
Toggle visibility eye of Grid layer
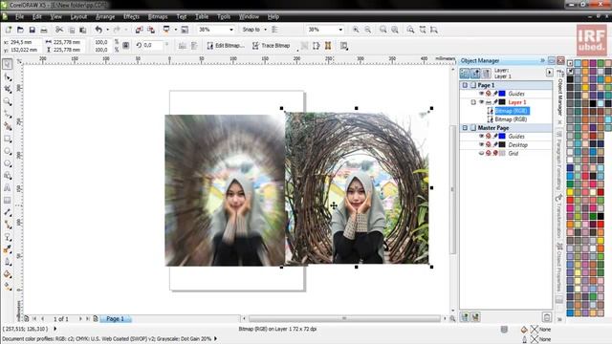pos(481,153)
